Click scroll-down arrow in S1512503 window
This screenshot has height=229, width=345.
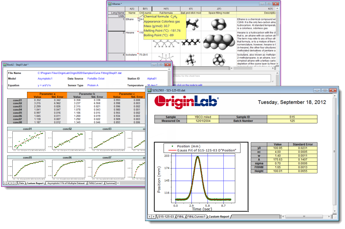point(335,211)
